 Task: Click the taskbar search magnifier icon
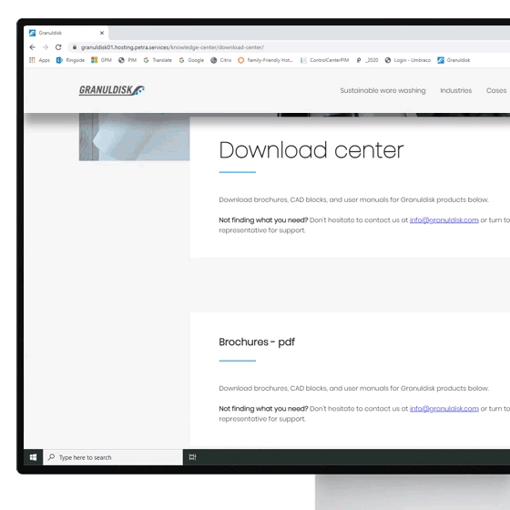[51, 457]
